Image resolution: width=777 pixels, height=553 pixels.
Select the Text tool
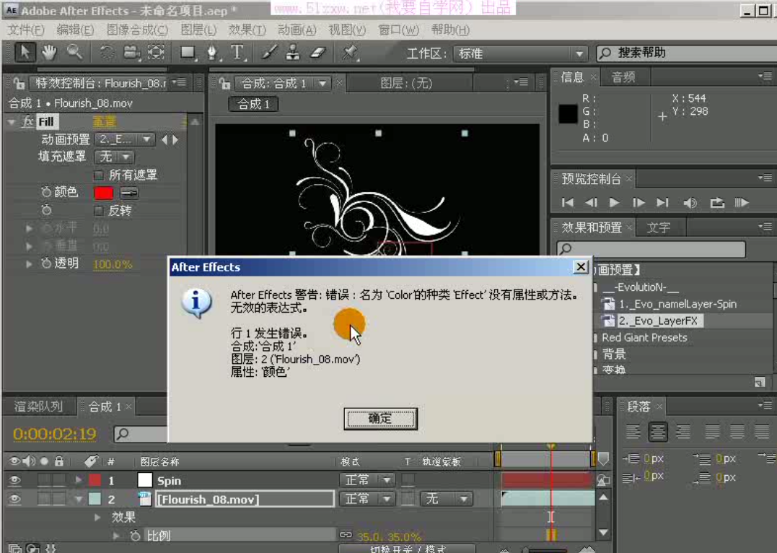point(237,52)
